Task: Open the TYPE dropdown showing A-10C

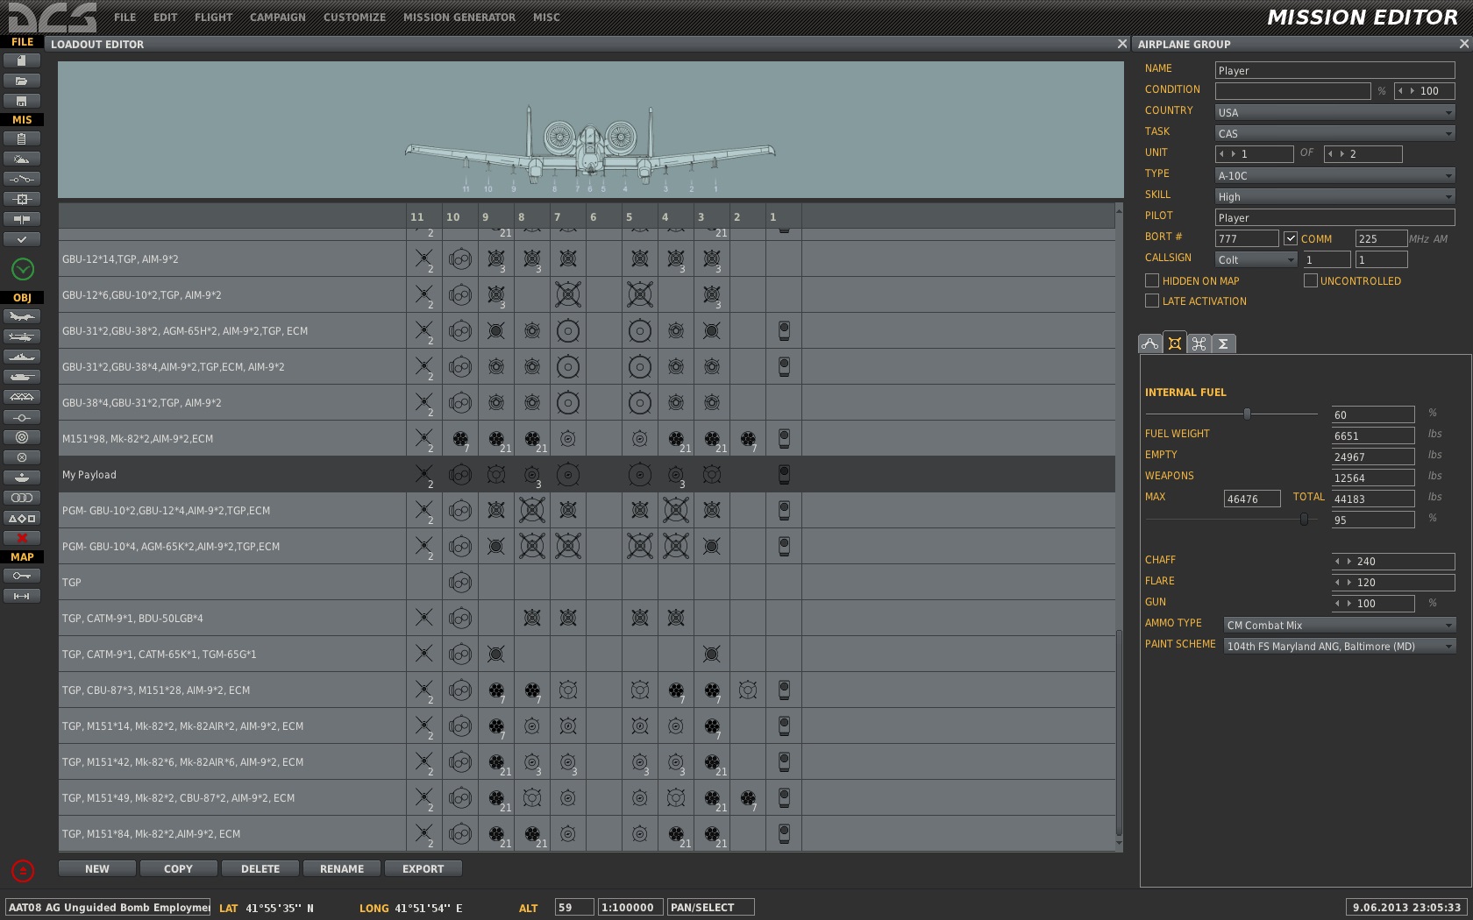Action: [x=1334, y=175]
